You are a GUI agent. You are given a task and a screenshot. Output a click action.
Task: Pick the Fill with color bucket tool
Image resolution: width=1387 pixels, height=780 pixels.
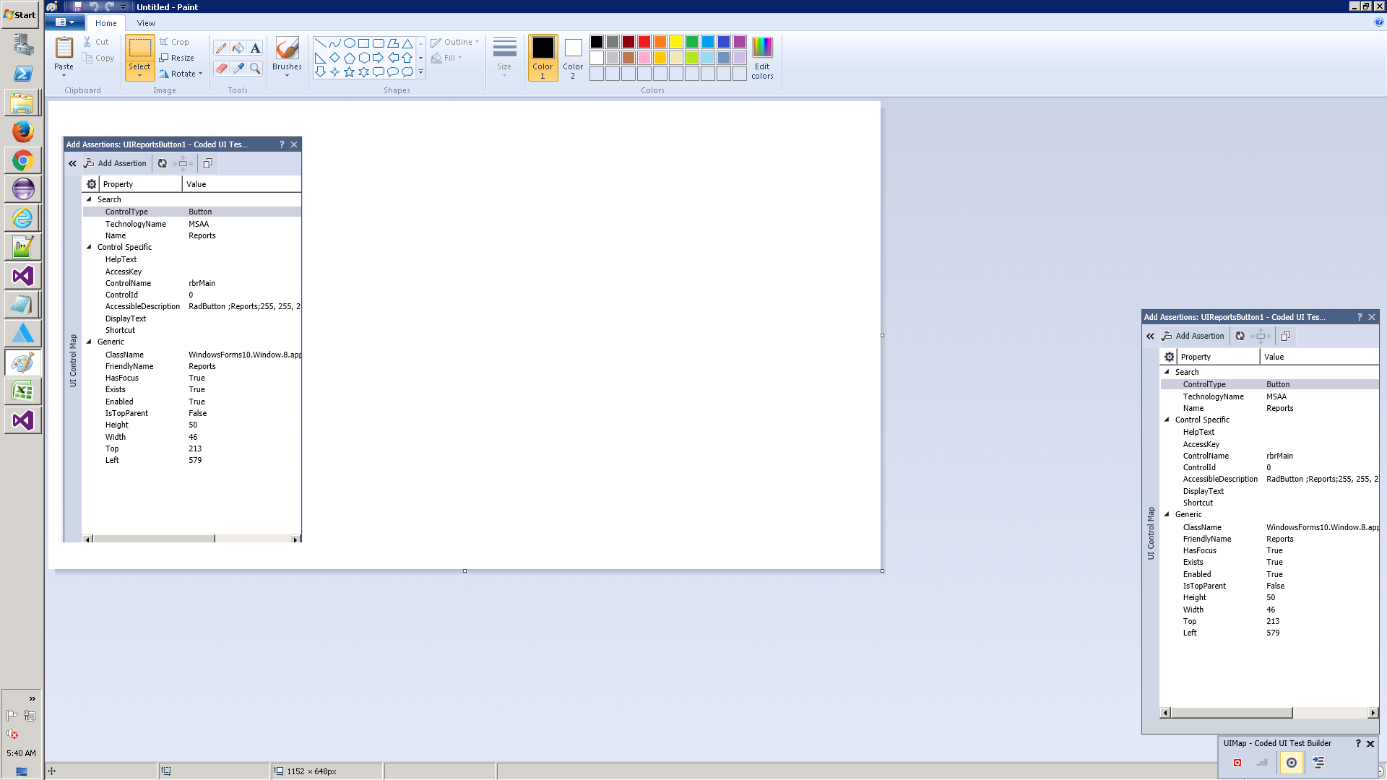238,48
